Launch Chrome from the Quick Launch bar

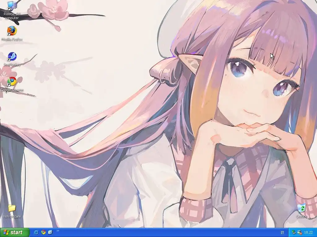[43, 232]
